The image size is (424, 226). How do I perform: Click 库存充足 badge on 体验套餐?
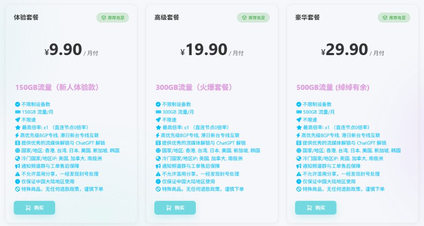(x=112, y=18)
